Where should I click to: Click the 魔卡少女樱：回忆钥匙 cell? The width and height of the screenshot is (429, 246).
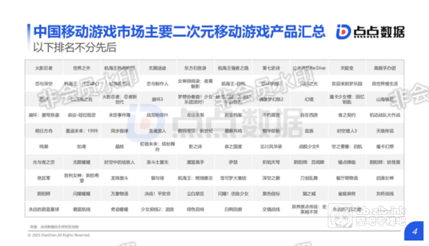(x=347, y=99)
